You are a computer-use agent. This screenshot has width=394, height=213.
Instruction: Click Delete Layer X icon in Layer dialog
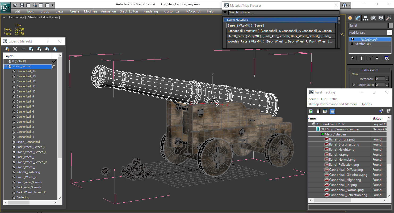coord(15,49)
